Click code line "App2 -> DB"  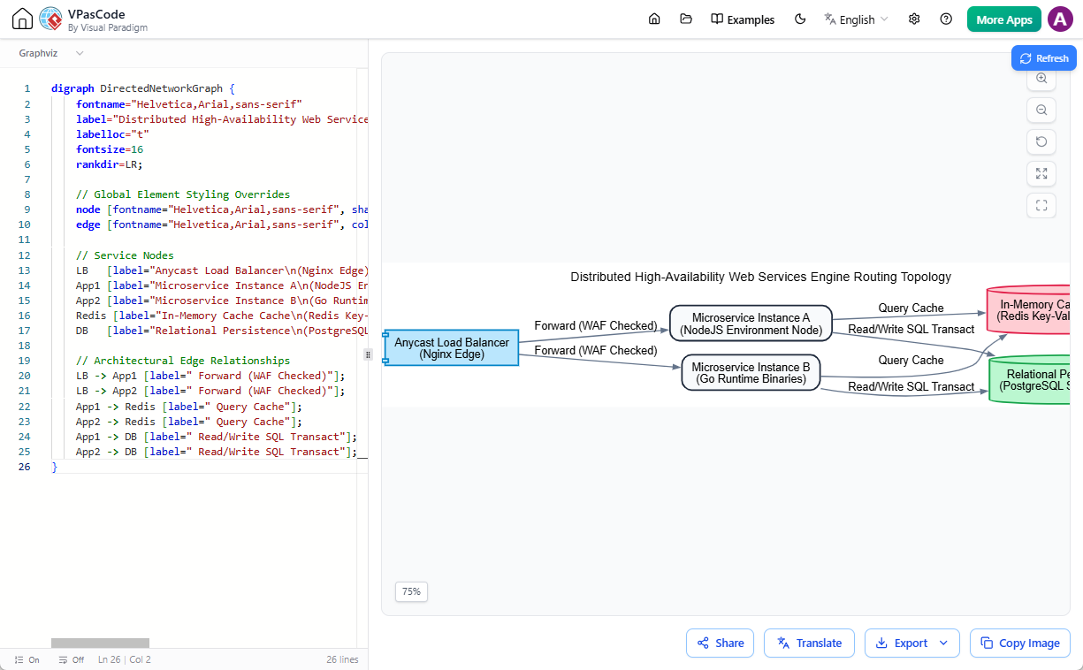click(217, 452)
